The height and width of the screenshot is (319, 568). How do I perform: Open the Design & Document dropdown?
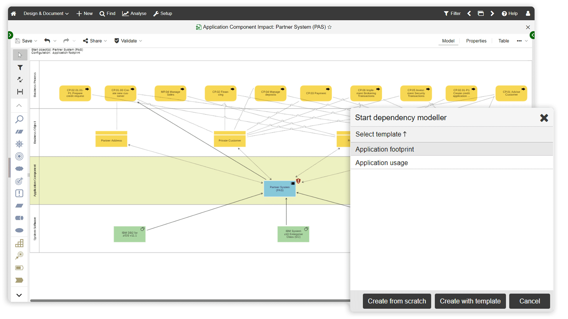(46, 14)
